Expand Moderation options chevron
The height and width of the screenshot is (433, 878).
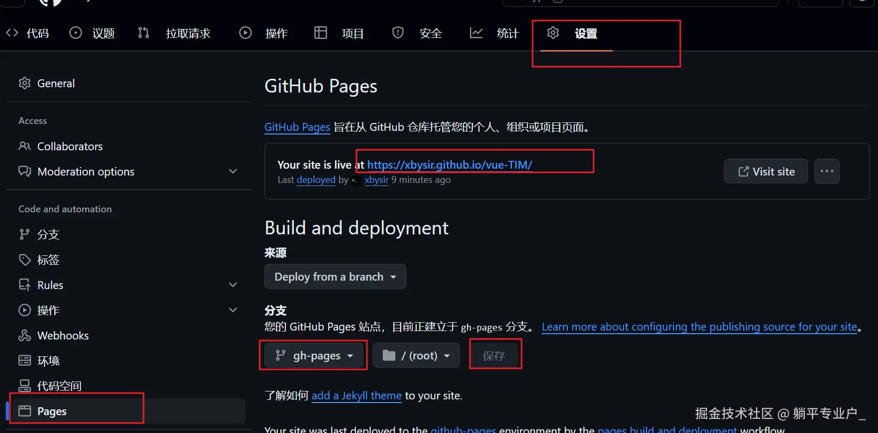(x=233, y=171)
